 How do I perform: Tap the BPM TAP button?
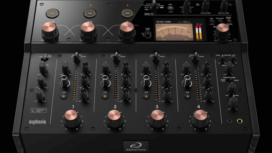click(x=170, y=8)
